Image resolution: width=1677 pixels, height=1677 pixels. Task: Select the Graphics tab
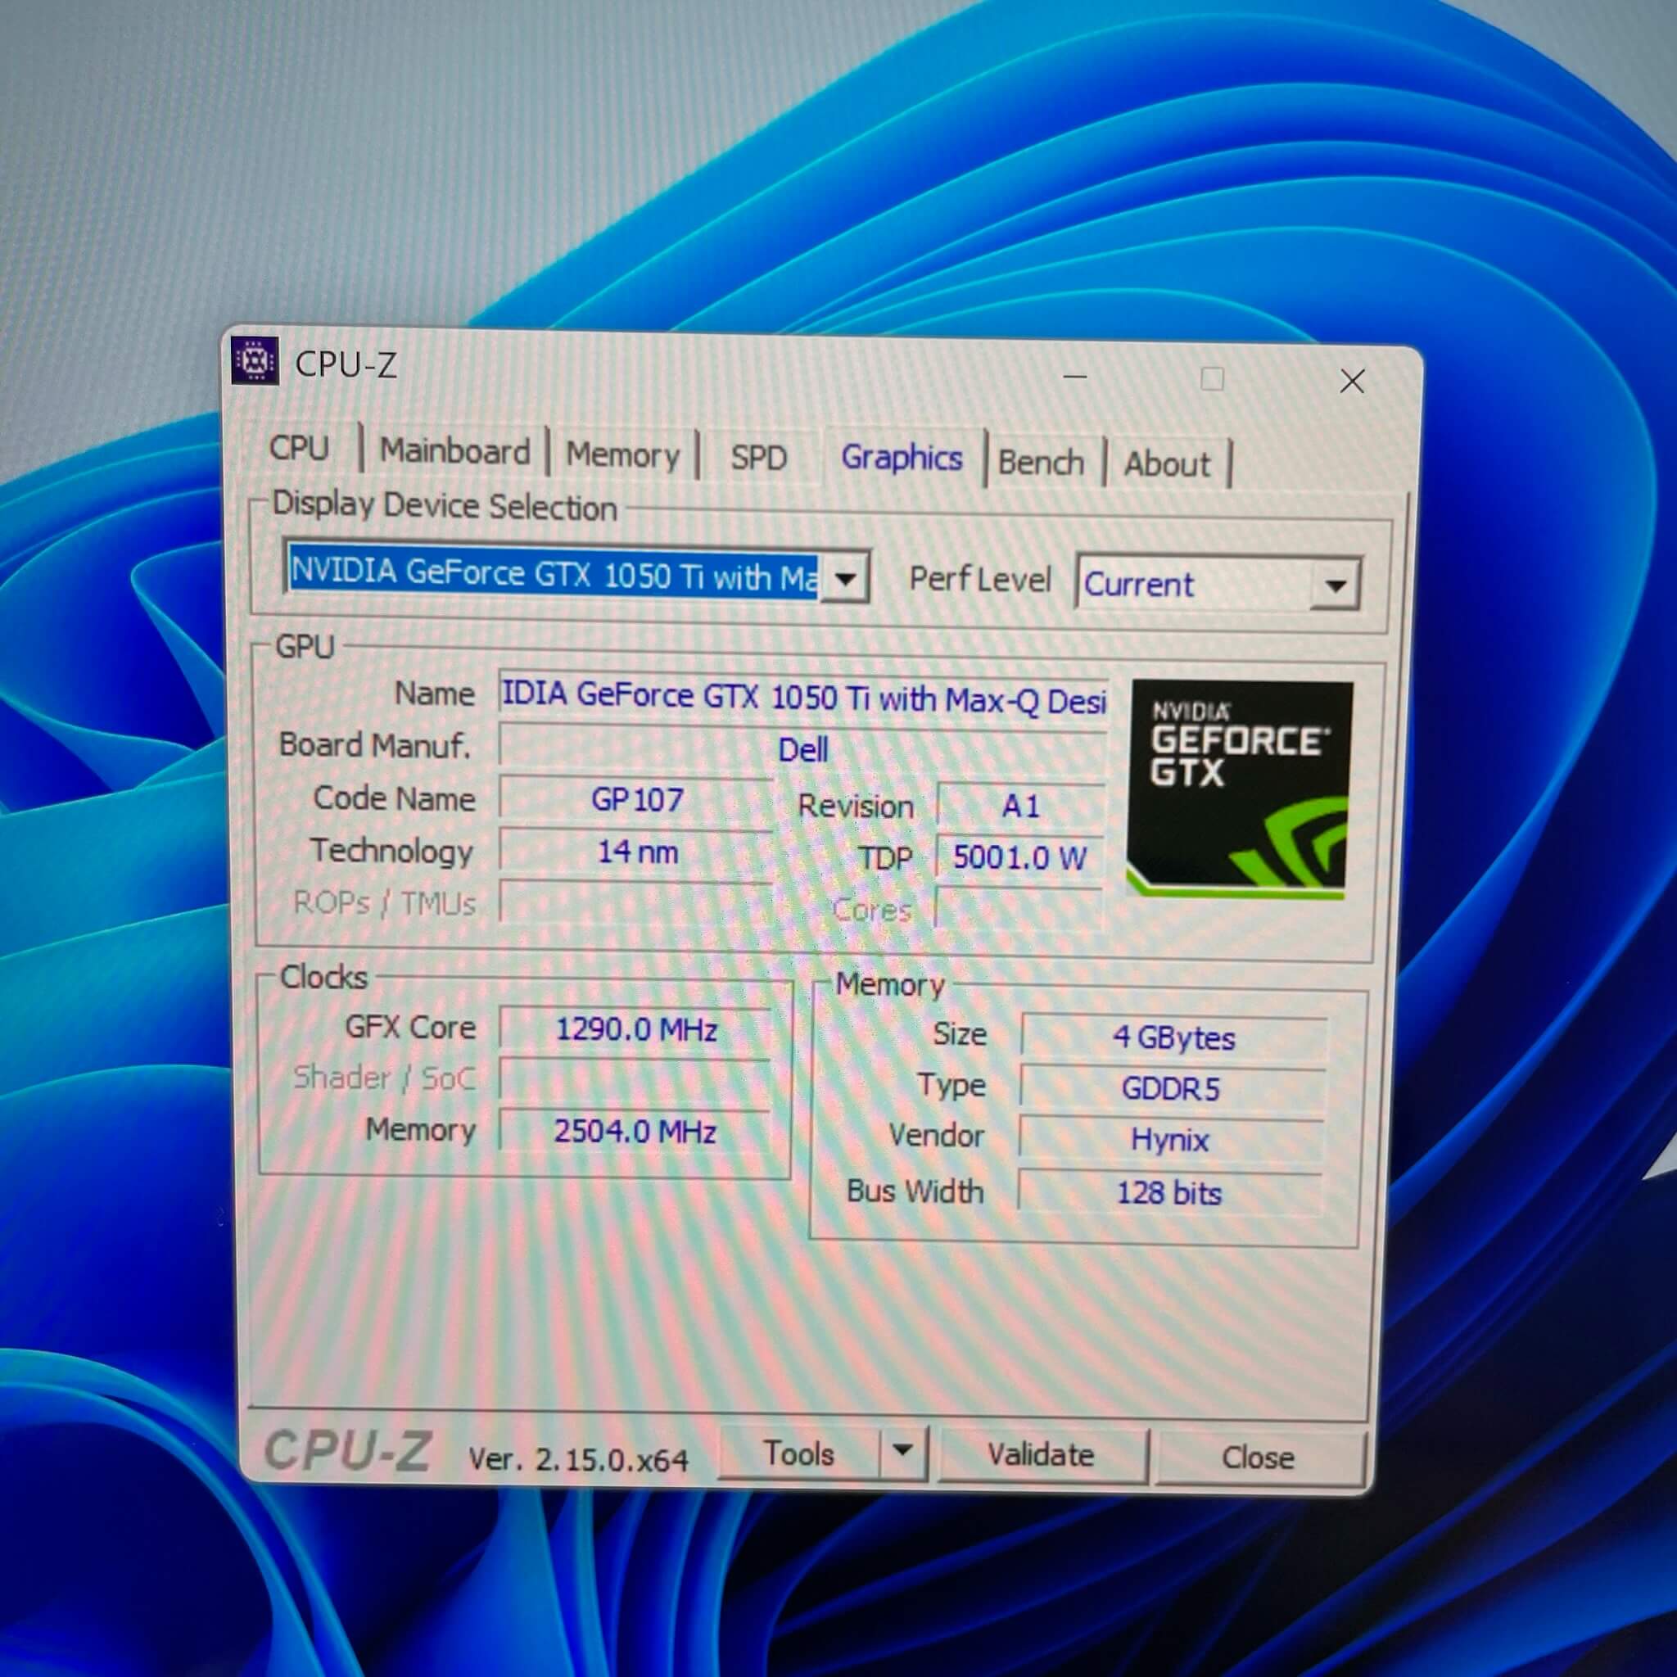tap(902, 458)
